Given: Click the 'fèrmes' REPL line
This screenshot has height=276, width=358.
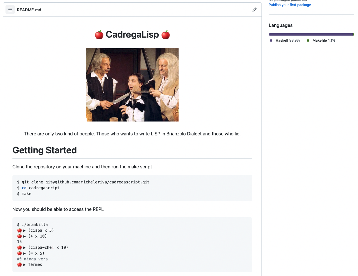Looking at the screenshot, I should click(29, 264).
